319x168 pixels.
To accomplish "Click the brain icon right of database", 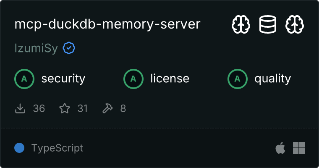I will click(x=295, y=24).
